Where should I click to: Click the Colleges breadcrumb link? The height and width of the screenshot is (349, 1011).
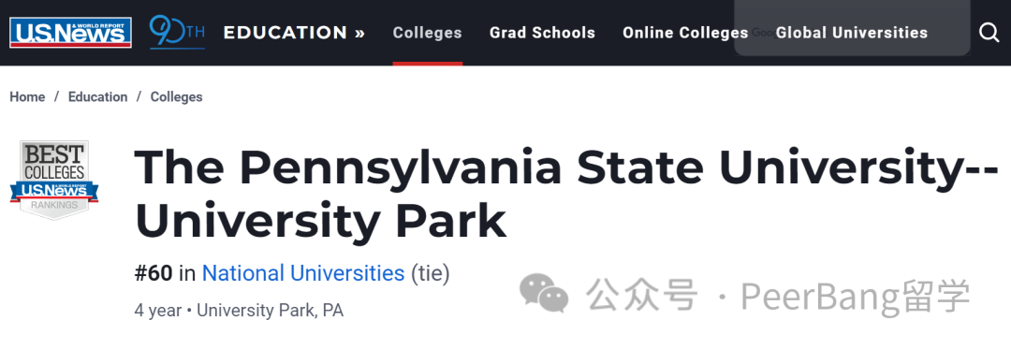pos(177,97)
